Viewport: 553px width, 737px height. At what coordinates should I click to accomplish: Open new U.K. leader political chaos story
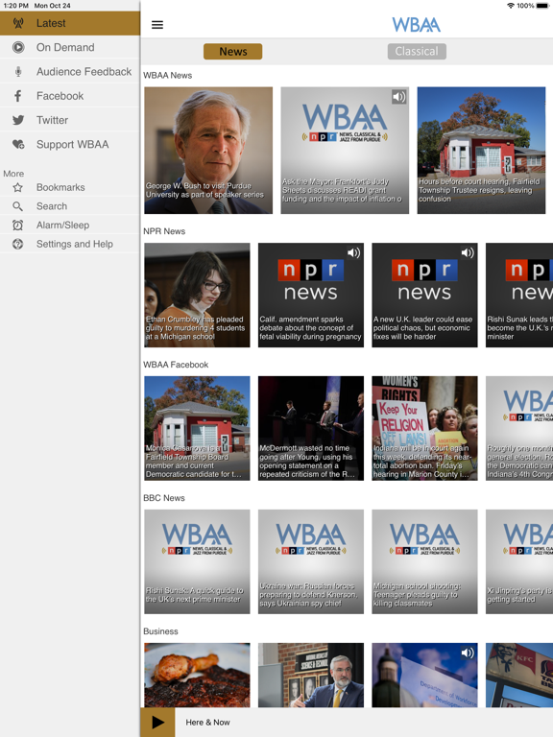click(424, 296)
